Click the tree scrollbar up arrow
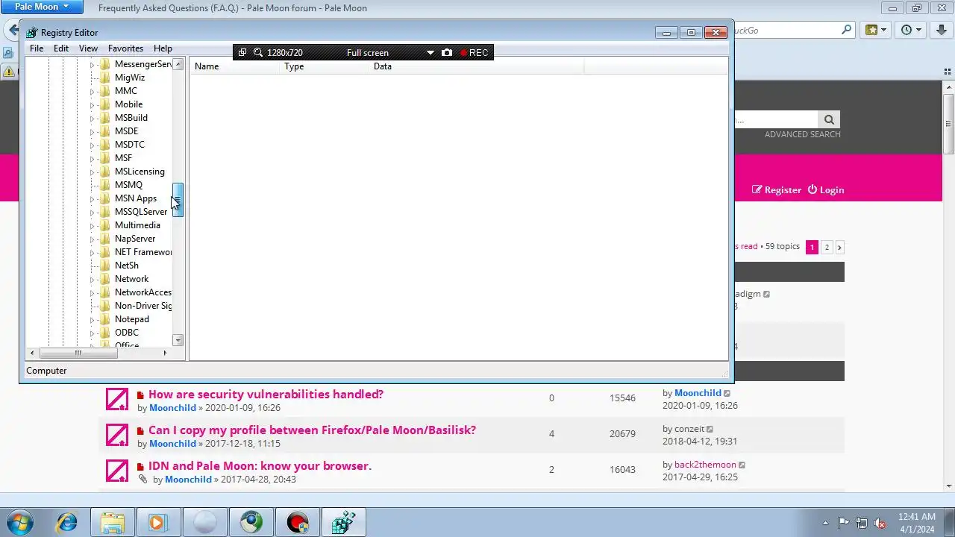 pyautogui.click(x=178, y=64)
